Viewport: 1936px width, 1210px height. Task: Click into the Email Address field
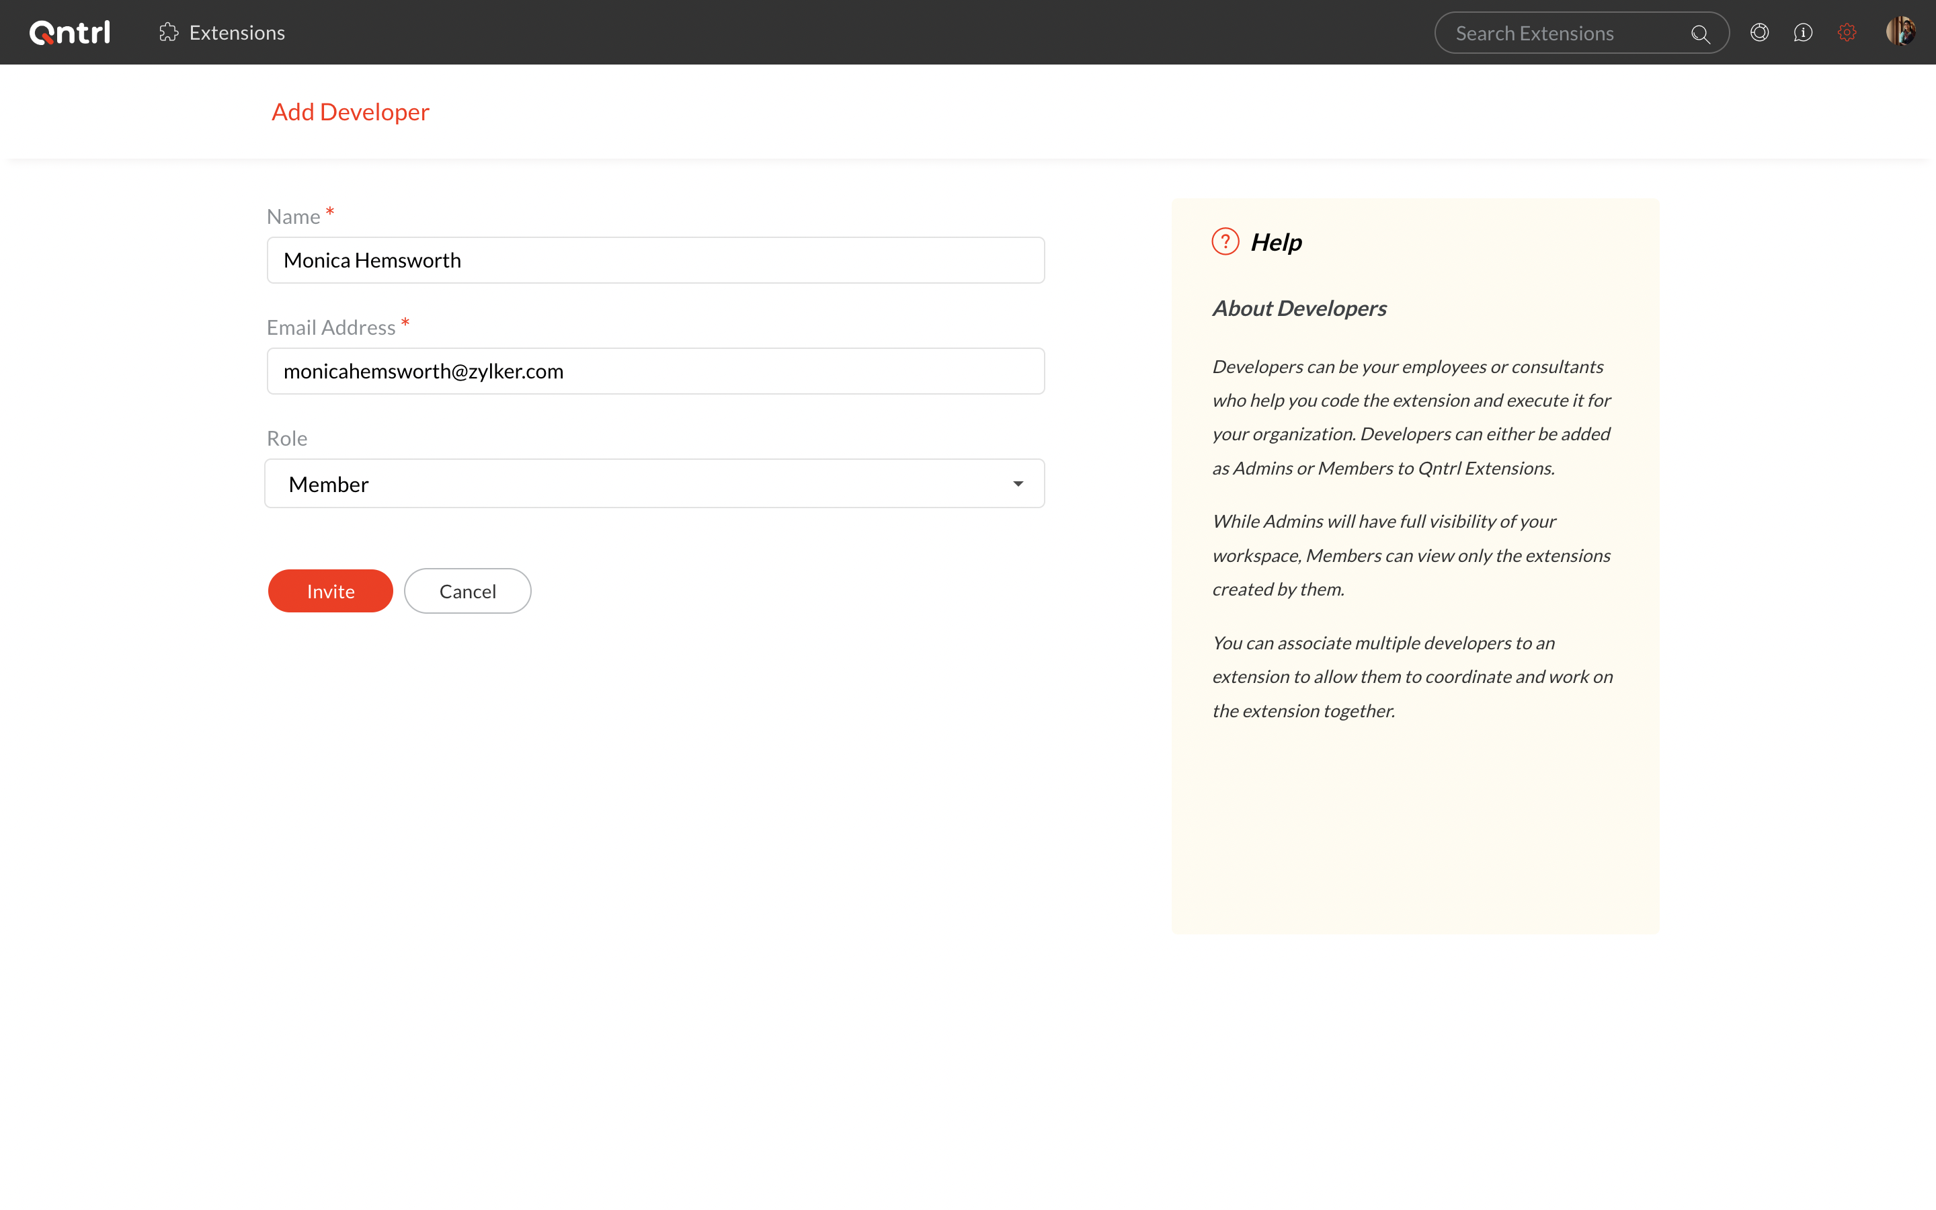point(655,371)
